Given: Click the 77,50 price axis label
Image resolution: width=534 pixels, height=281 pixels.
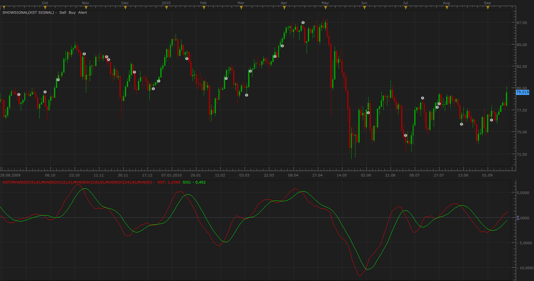Looking at the screenshot, I should 522,110.
